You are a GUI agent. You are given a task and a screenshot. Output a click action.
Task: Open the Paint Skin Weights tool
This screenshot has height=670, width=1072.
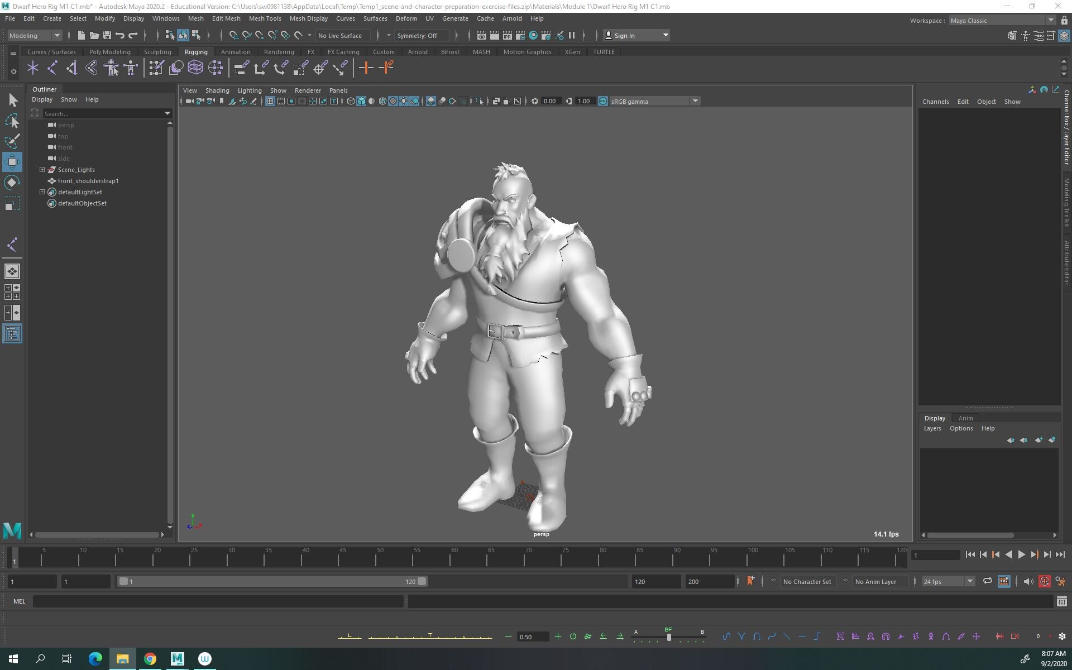click(156, 68)
